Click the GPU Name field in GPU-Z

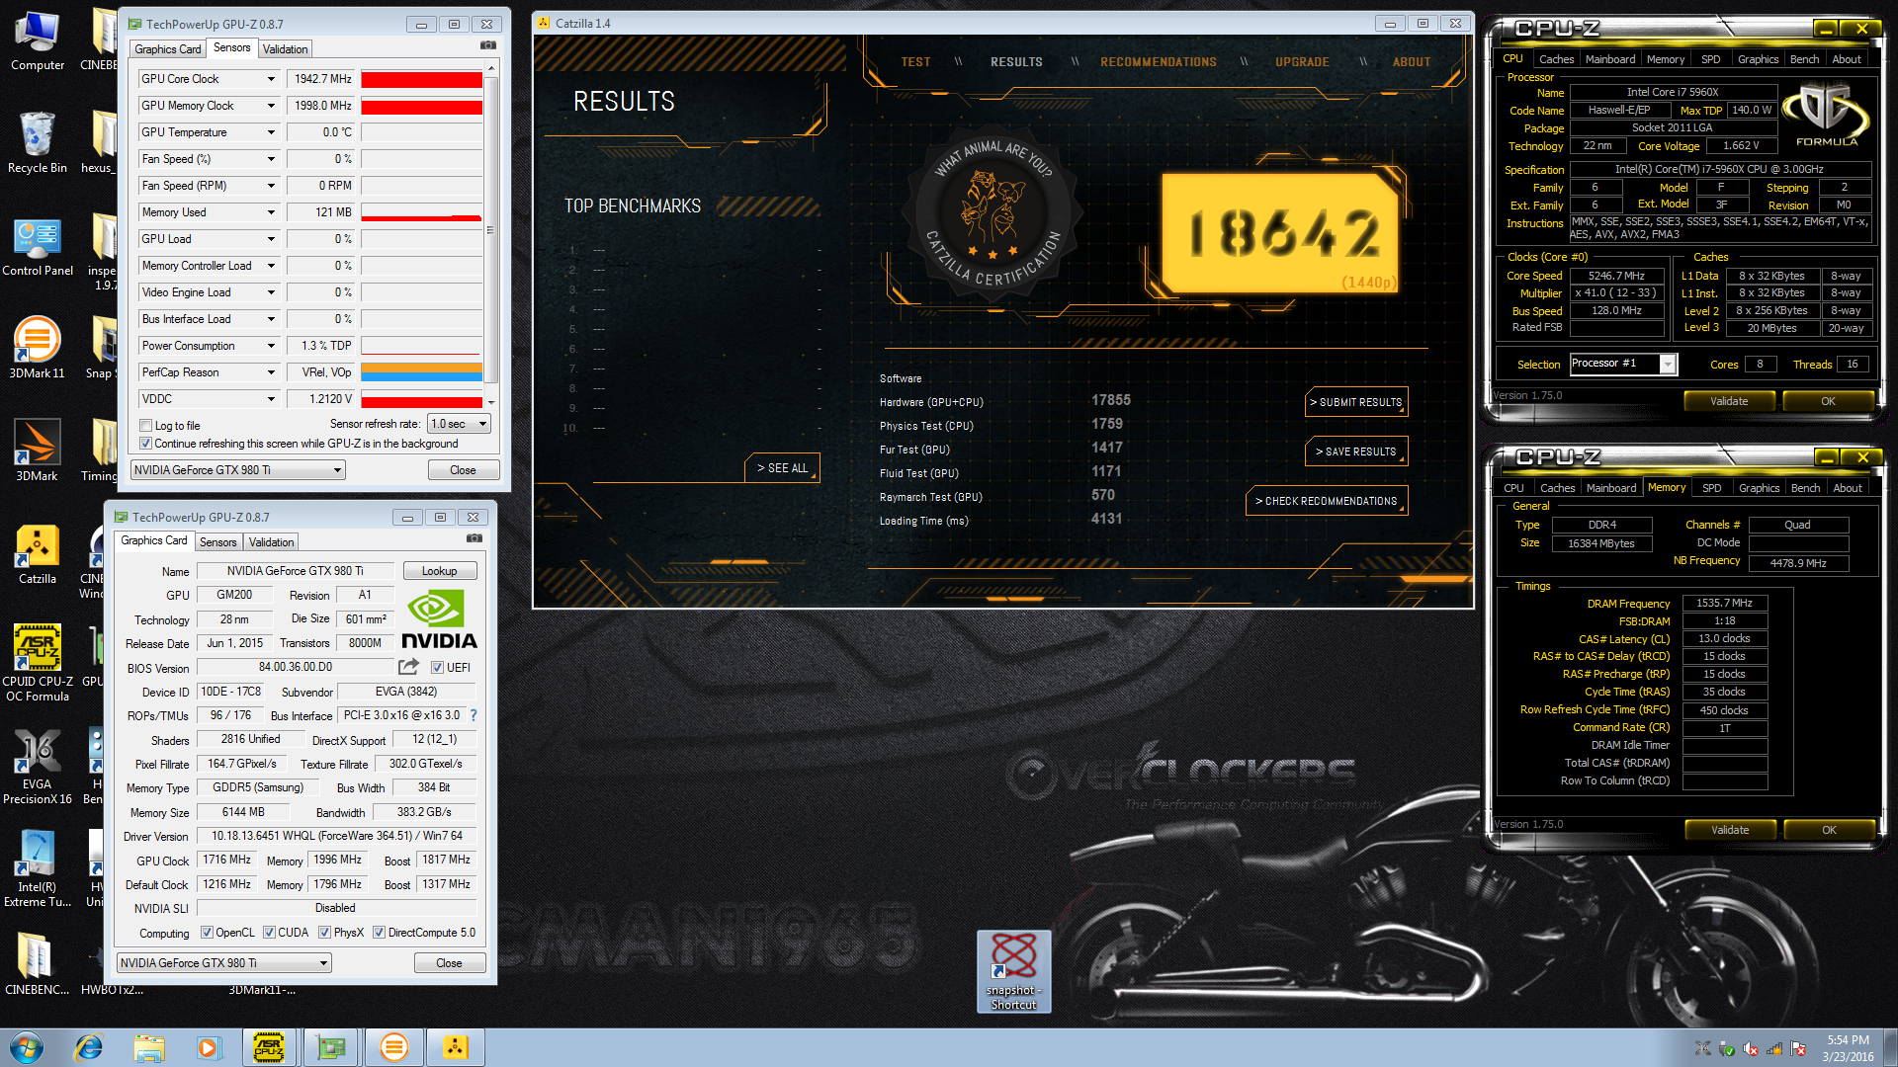(x=296, y=571)
